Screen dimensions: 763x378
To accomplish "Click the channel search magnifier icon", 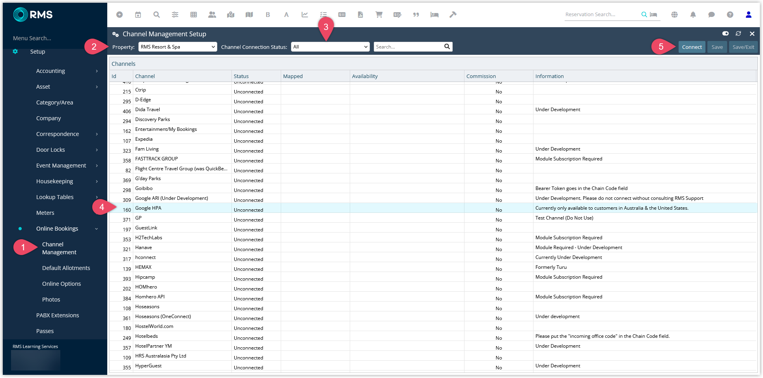I will pyautogui.click(x=447, y=47).
